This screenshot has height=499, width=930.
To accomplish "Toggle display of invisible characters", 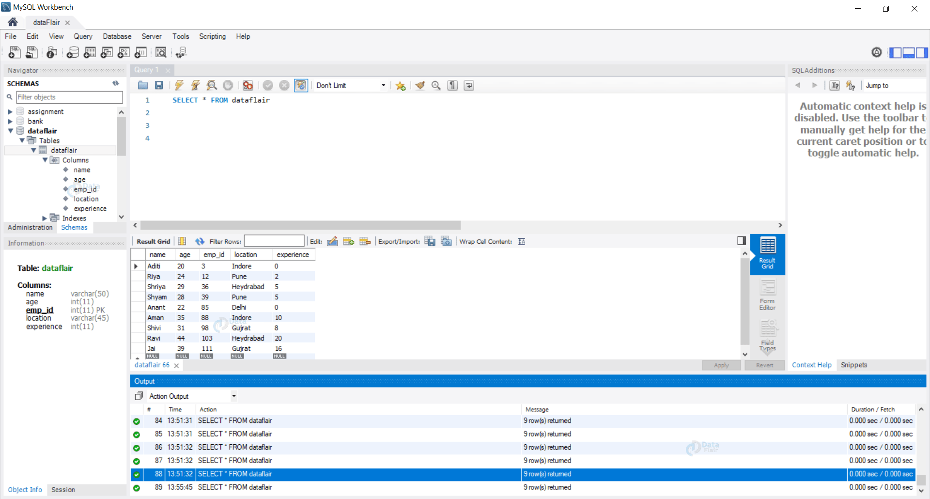I will (x=452, y=85).
